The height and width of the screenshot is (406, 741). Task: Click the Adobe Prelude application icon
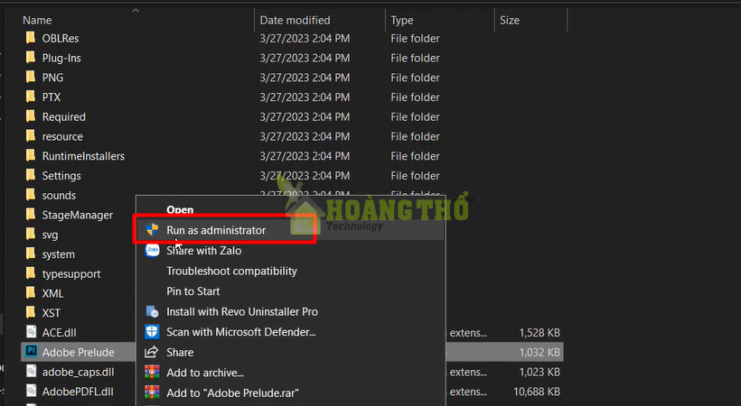coord(30,352)
